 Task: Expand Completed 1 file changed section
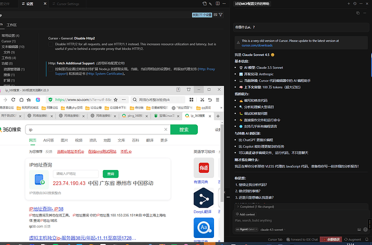(x=255, y=207)
